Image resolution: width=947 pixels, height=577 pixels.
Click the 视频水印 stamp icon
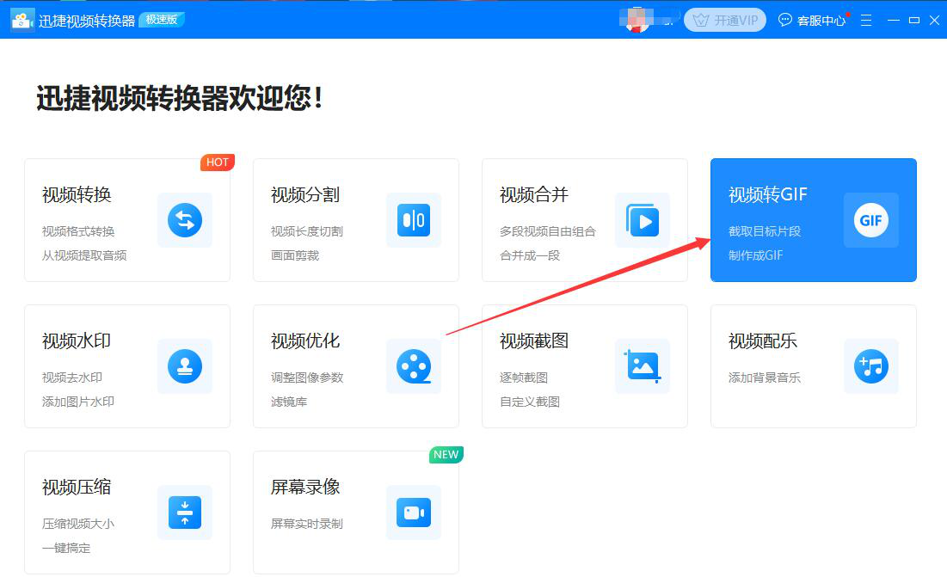(185, 366)
